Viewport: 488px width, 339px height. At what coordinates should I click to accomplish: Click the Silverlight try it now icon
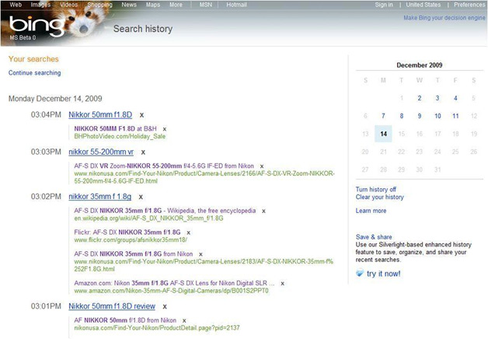pyautogui.click(x=360, y=274)
